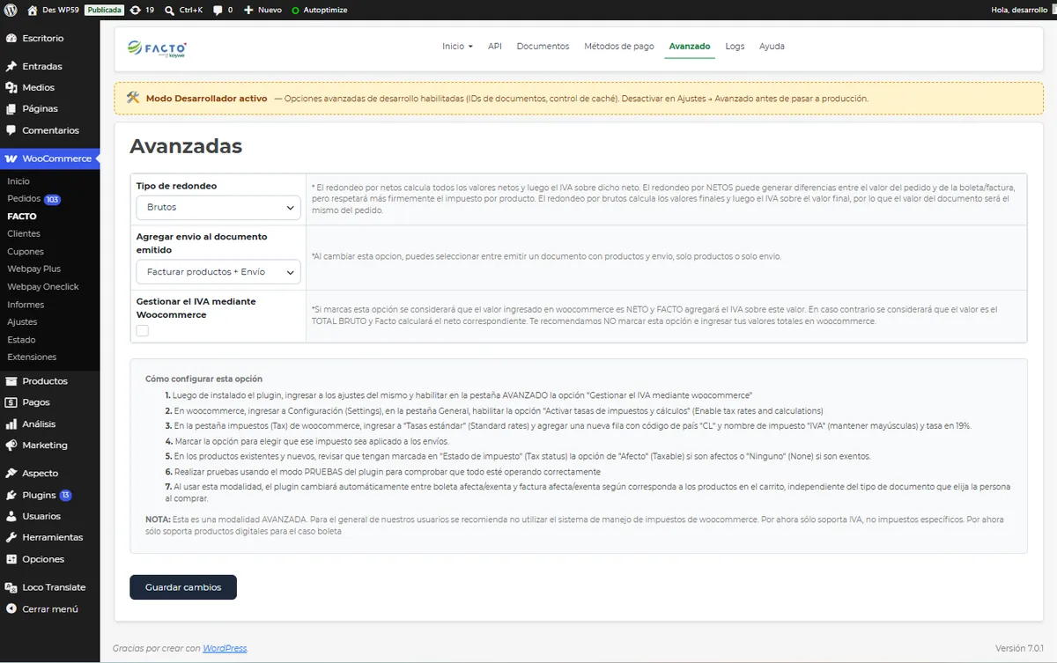Open the API tab
Viewport: 1057px width, 663px height.
tap(495, 46)
